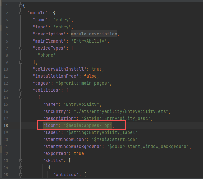Collapse the "deviceTypes" array fold marker
Screen dimensions: 203x179
[20, 48]
